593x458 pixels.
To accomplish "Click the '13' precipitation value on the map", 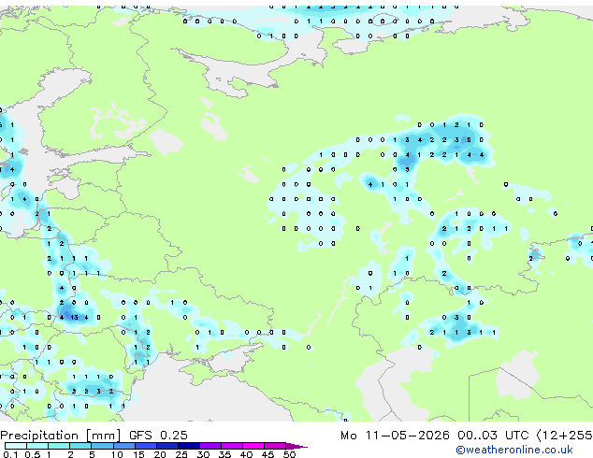I will pos(74,318).
